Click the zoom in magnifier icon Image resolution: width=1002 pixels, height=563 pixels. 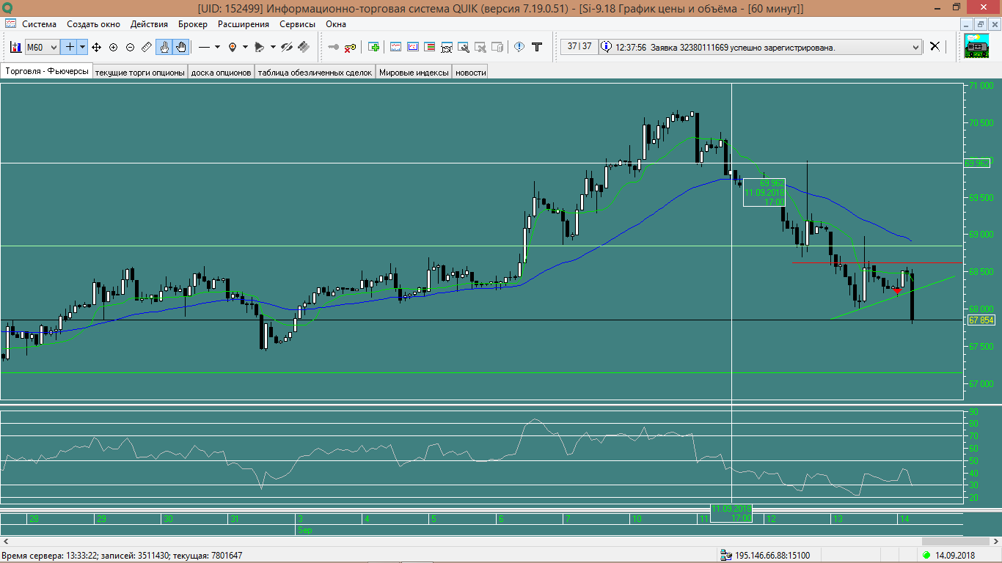coord(113,47)
